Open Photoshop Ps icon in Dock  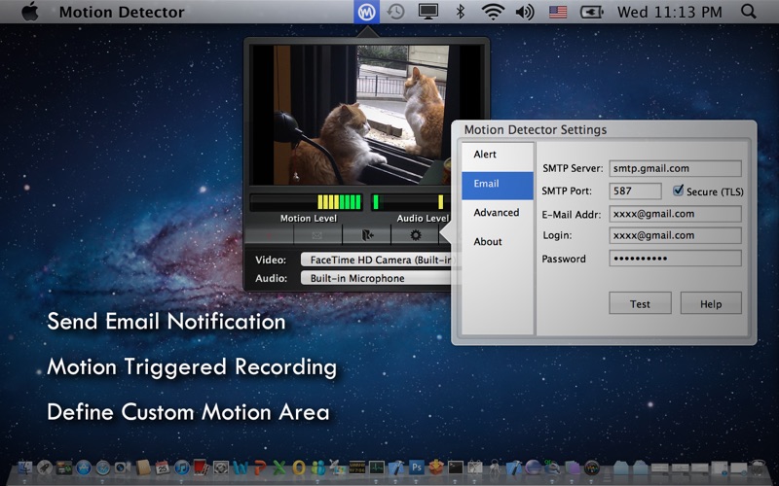tap(417, 468)
